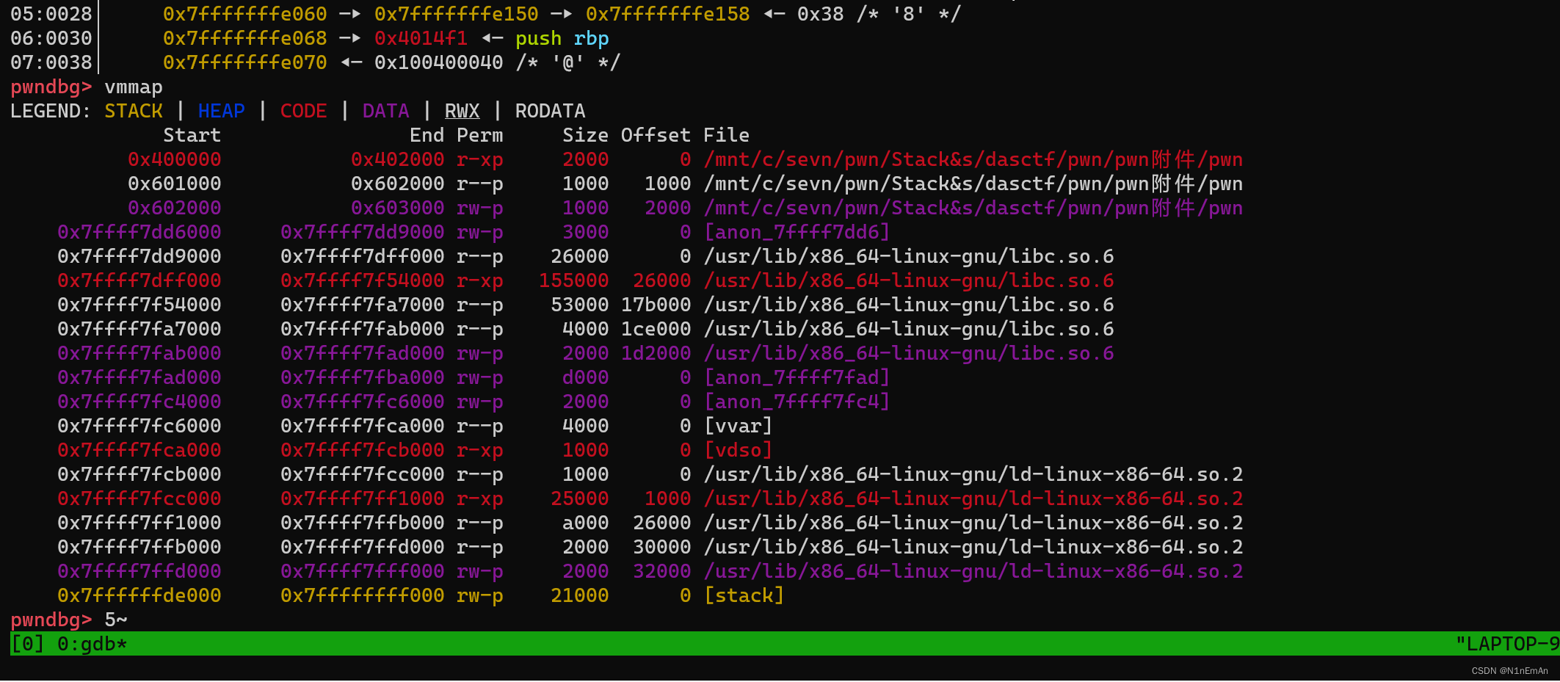This screenshot has height=682, width=1560.
Task: Click end address 0x603000
Action: [x=398, y=208]
